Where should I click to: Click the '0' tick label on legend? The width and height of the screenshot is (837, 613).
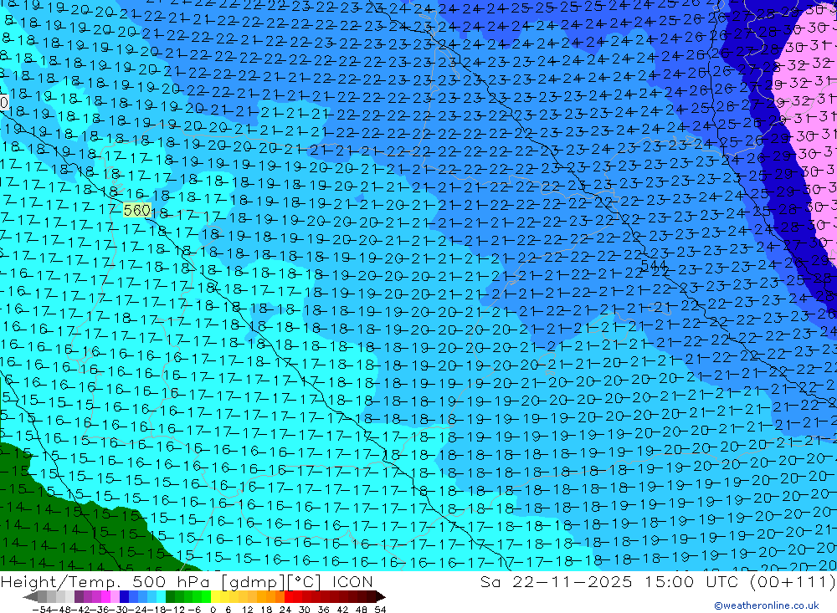click(213, 610)
